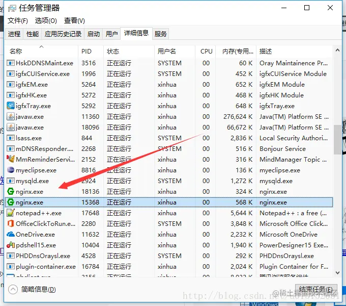The width and height of the screenshot is (346, 306).
Task: Click the MmReminderService MindManager icon
Action: pos(11,159)
